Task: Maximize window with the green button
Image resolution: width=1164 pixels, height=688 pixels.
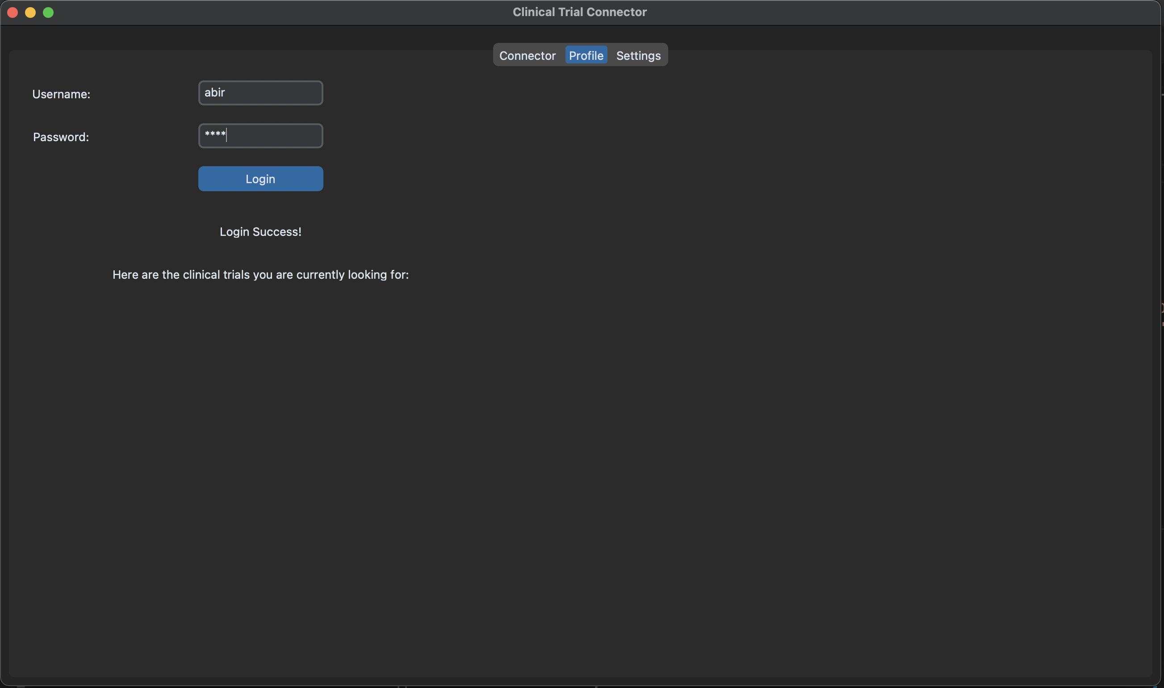Action: pos(48,13)
